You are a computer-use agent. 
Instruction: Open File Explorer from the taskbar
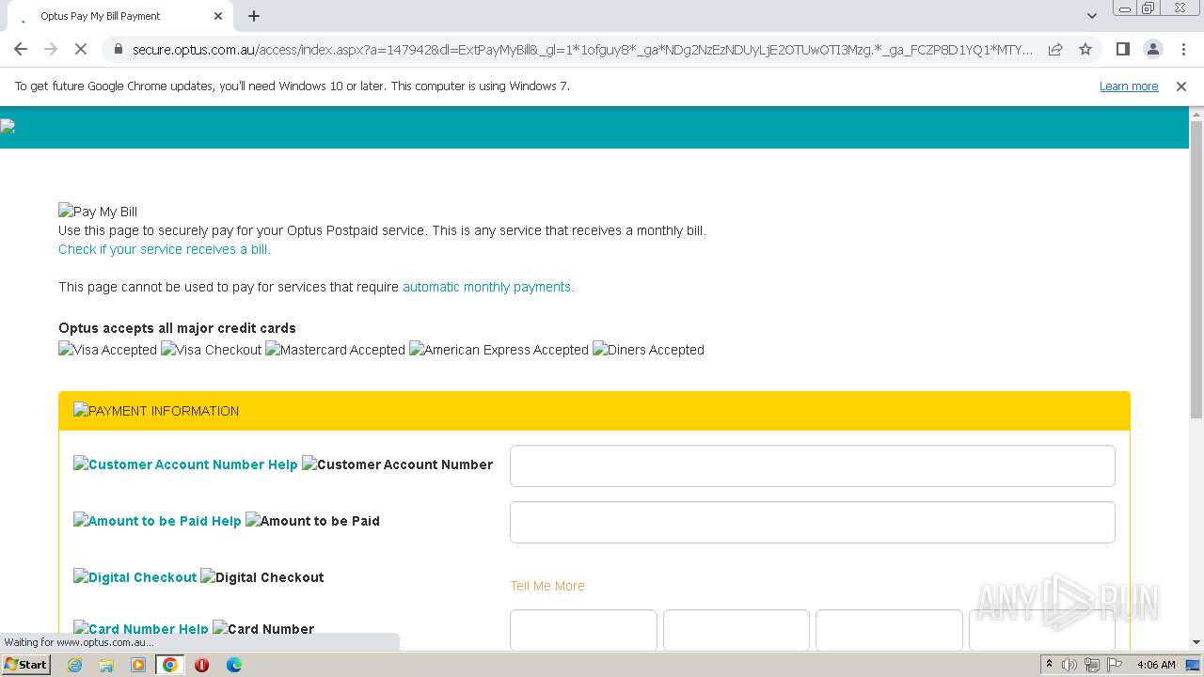[106, 665]
